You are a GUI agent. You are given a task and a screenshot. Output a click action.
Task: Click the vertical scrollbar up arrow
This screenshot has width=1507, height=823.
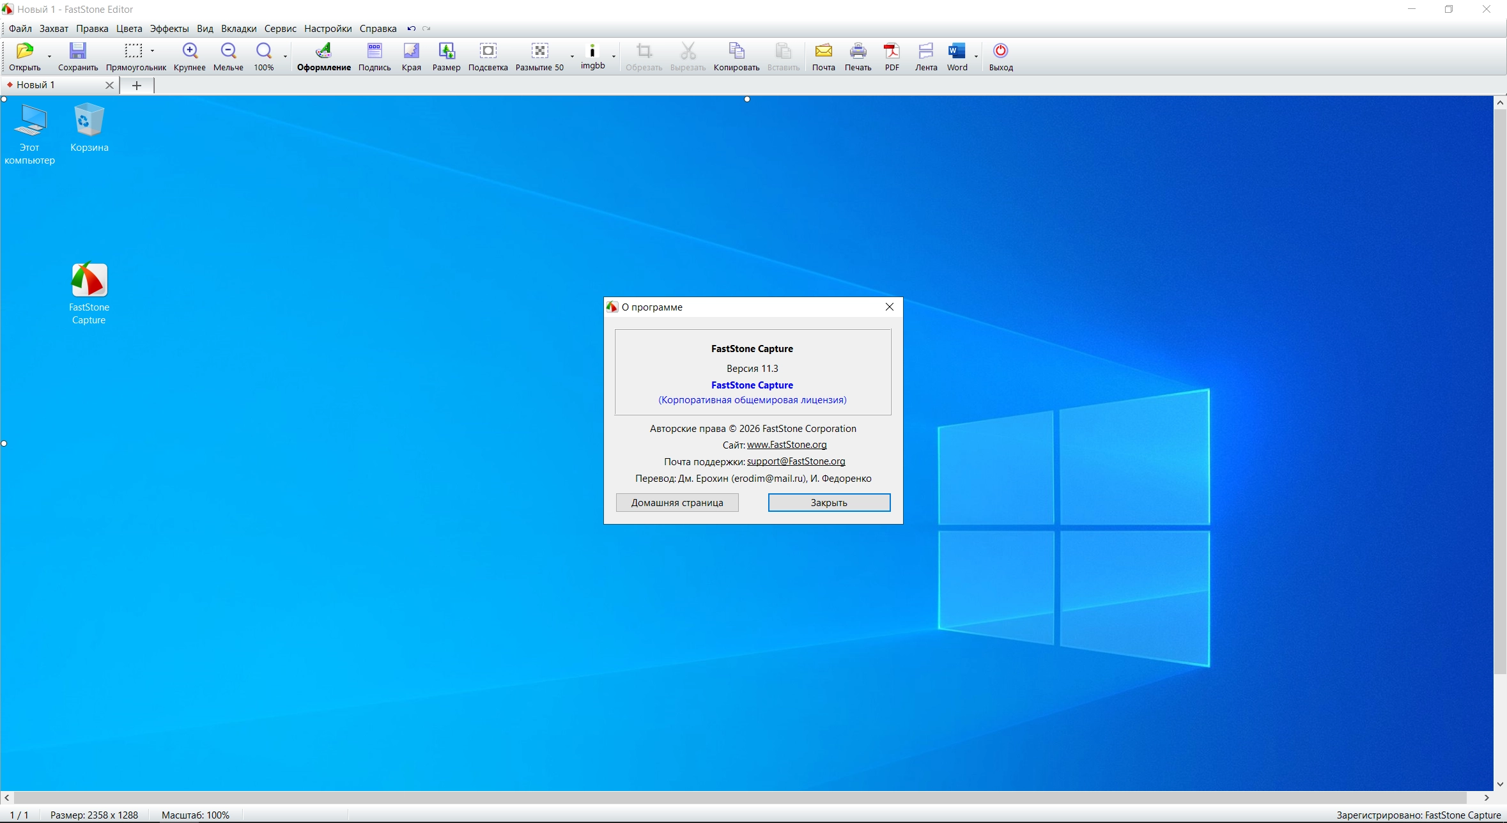click(1500, 103)
